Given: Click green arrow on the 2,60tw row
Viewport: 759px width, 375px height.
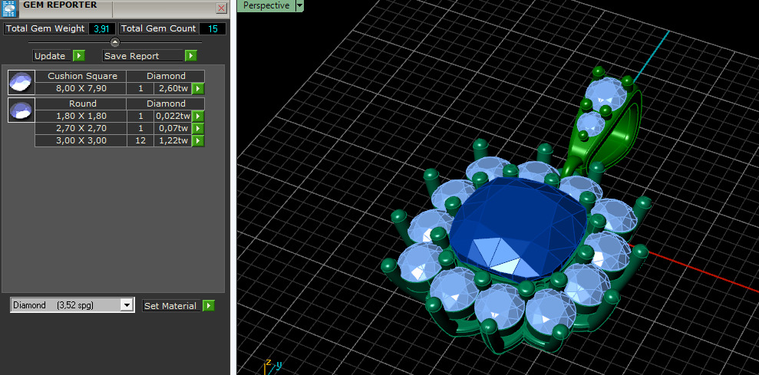Looking at the screenshot, I should click(198, 88).
